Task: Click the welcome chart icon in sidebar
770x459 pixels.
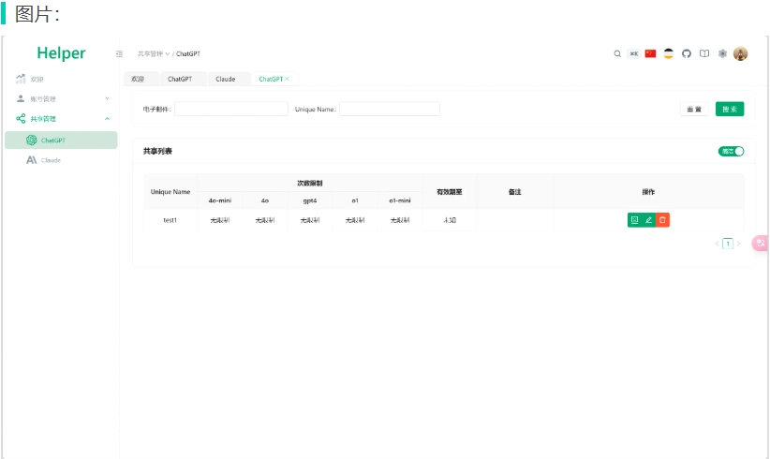Action: [x=21, y=79]
